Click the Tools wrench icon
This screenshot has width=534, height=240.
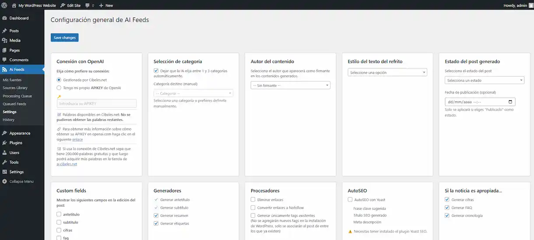coord(4,162)
